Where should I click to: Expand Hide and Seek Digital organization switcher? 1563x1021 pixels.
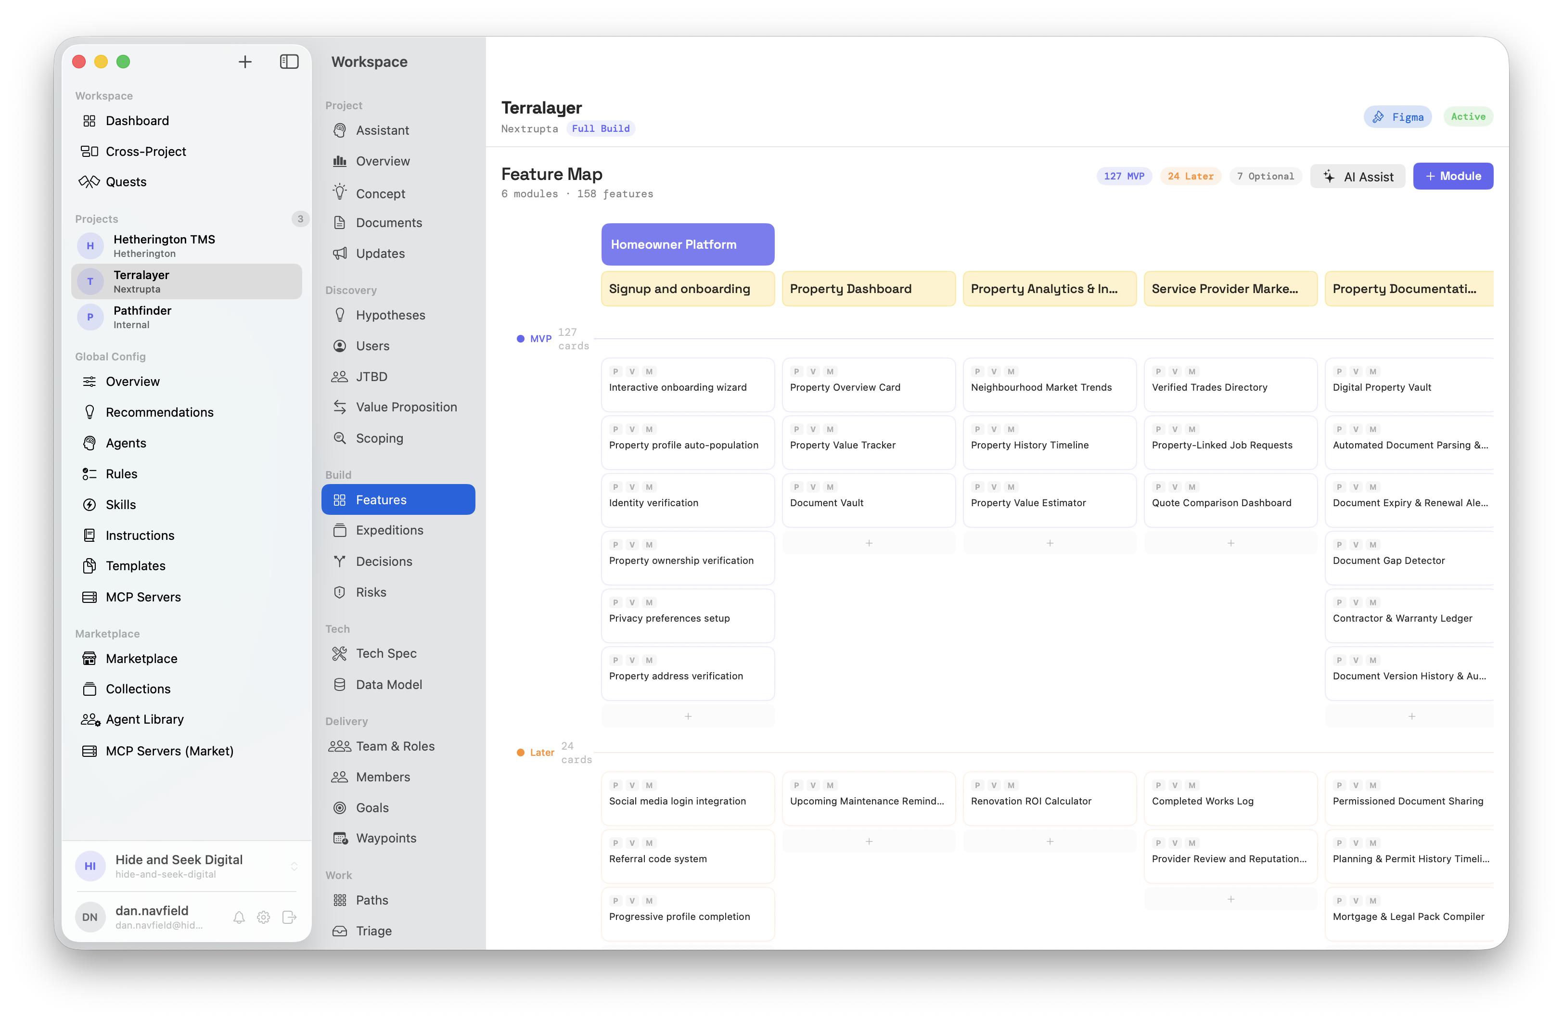point(294,866)
